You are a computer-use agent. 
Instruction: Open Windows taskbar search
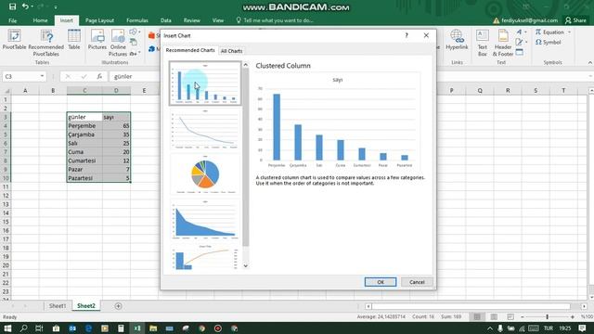coord(23,328)
